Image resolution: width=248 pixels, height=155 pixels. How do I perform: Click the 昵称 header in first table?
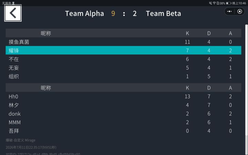[x=46, y=33]
